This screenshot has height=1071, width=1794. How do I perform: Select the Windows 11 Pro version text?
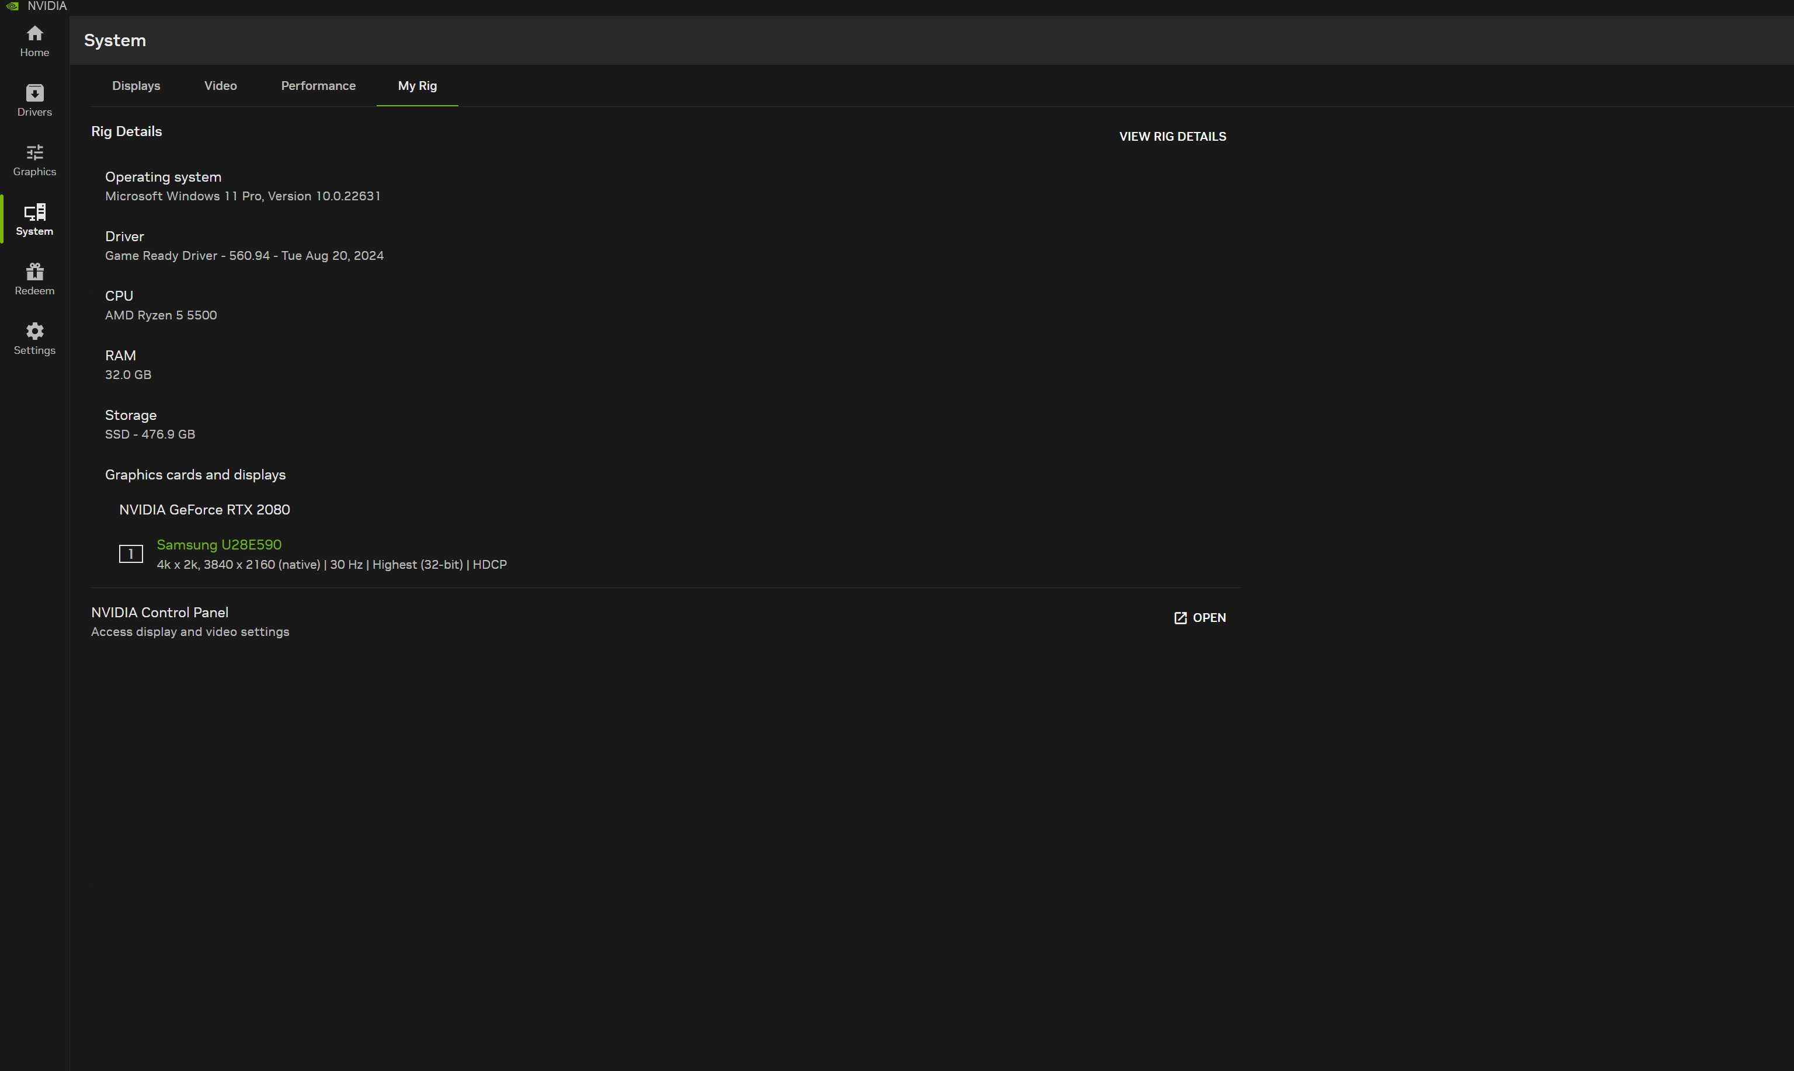[x=242, y=196]
